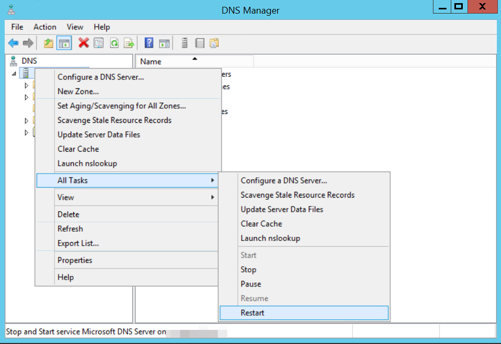The width and height of the screenshot is (501, 344).
Task: Choose Delete from the context menu
Action: coord(127,214)
